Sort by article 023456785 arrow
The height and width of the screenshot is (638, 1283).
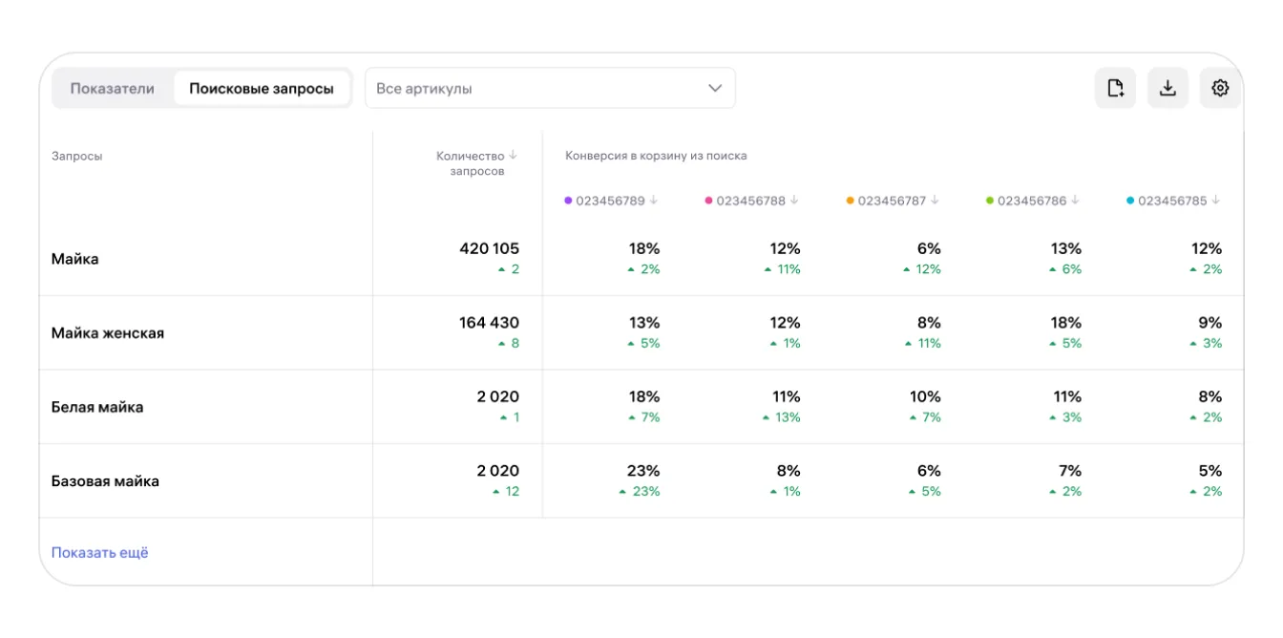[1215, 201]
